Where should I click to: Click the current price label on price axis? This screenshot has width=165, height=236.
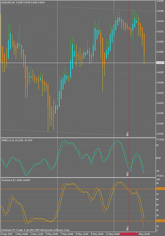tap(160, 62)
